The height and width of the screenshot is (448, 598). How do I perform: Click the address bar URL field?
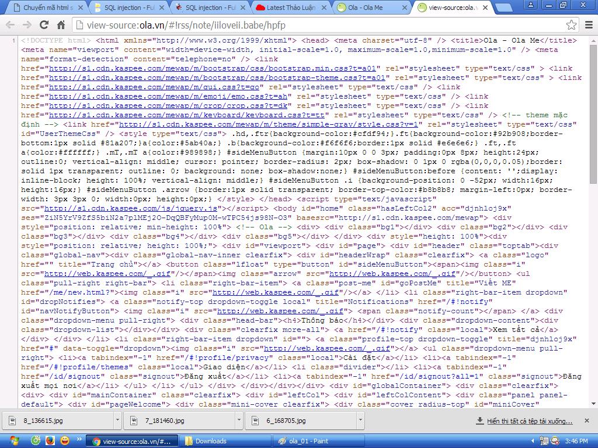coord(321,25)
